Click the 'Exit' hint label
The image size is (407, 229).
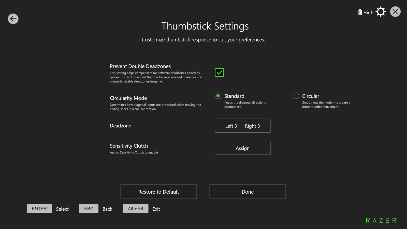point(156,209)
